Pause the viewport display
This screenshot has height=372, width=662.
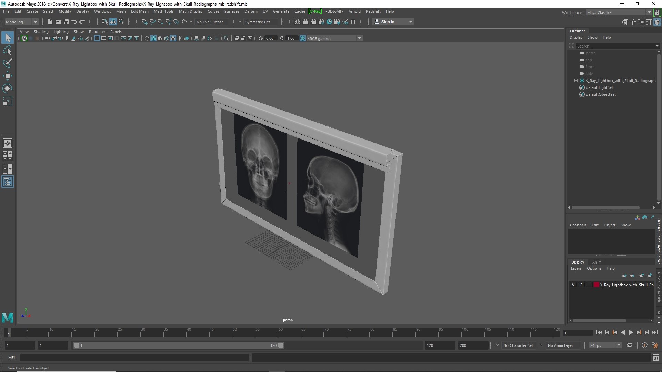(x=353, y=22)
